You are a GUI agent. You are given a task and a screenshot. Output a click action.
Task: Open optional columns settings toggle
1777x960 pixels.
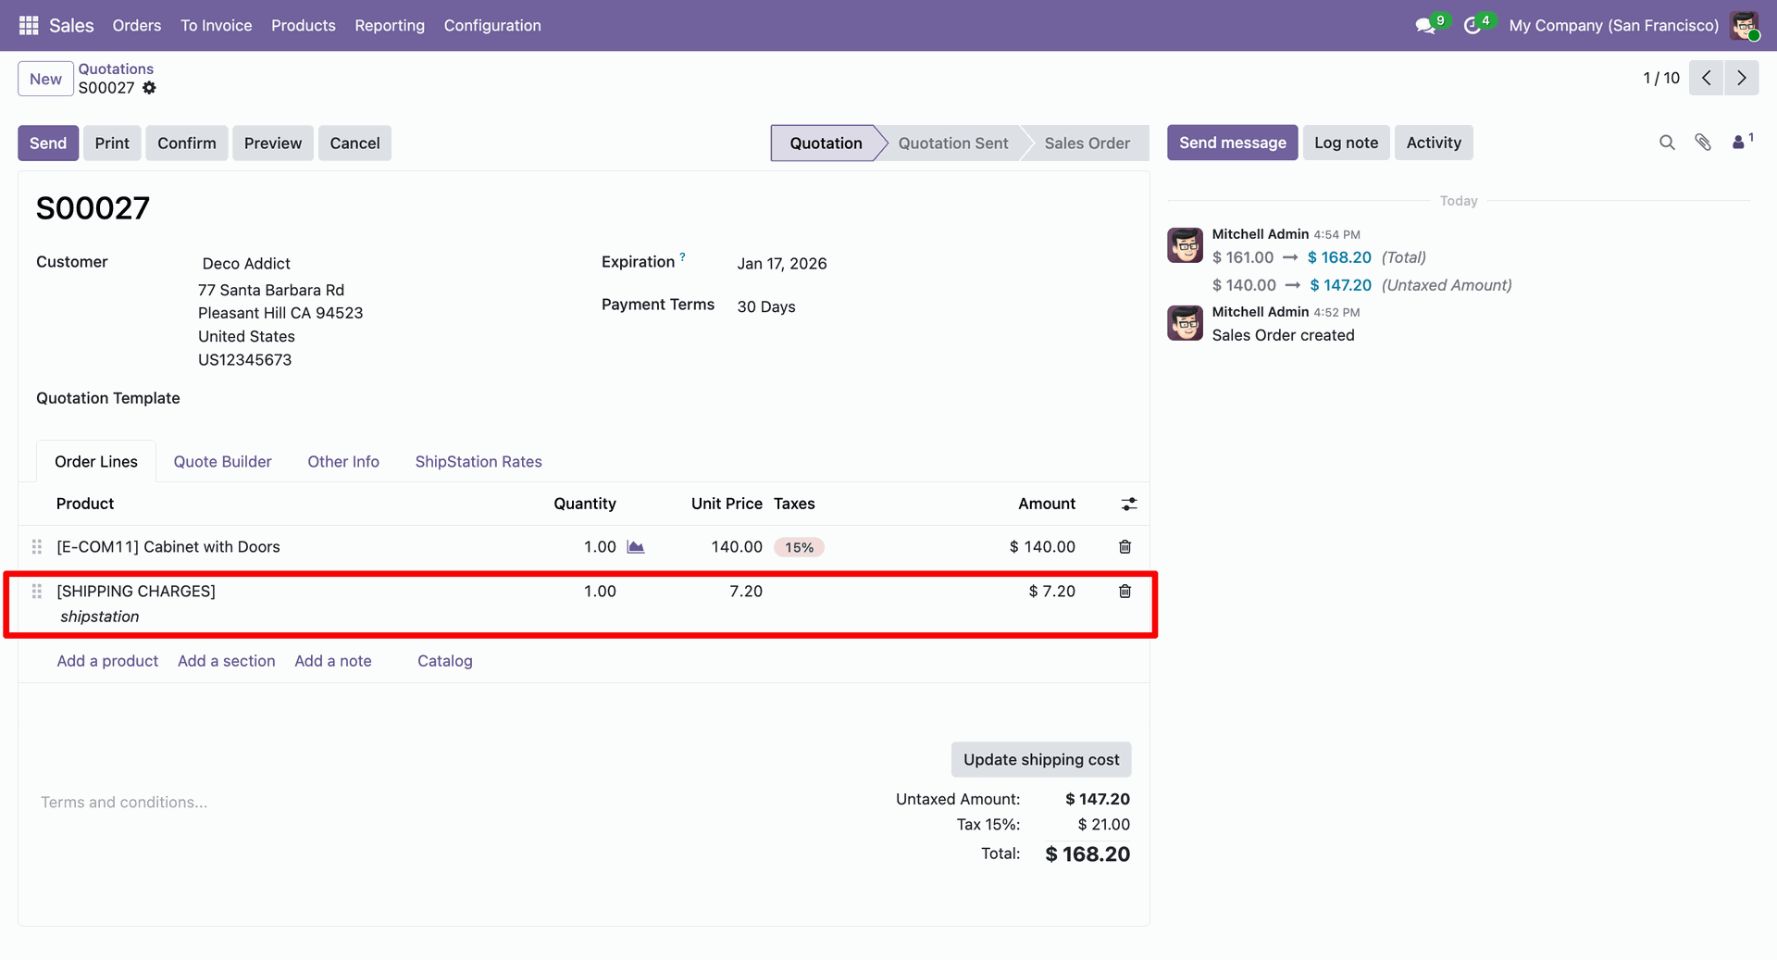pyautogui.click(x=1128, y=504)
